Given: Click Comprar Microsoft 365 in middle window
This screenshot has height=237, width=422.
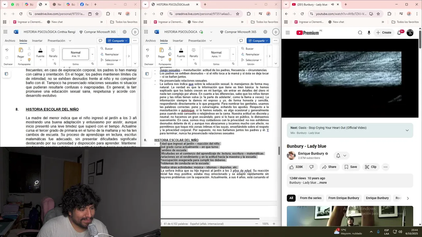Looking at the screenshot, I should (238, 32).
